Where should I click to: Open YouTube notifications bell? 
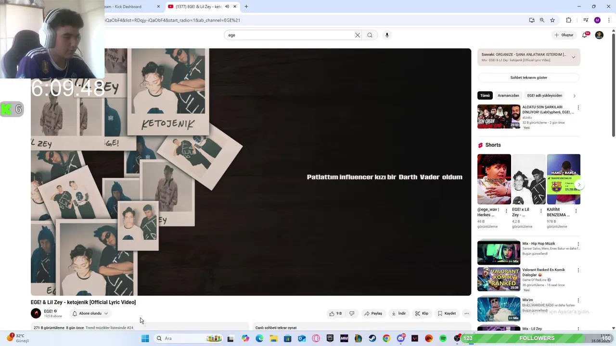pos(585,35)
